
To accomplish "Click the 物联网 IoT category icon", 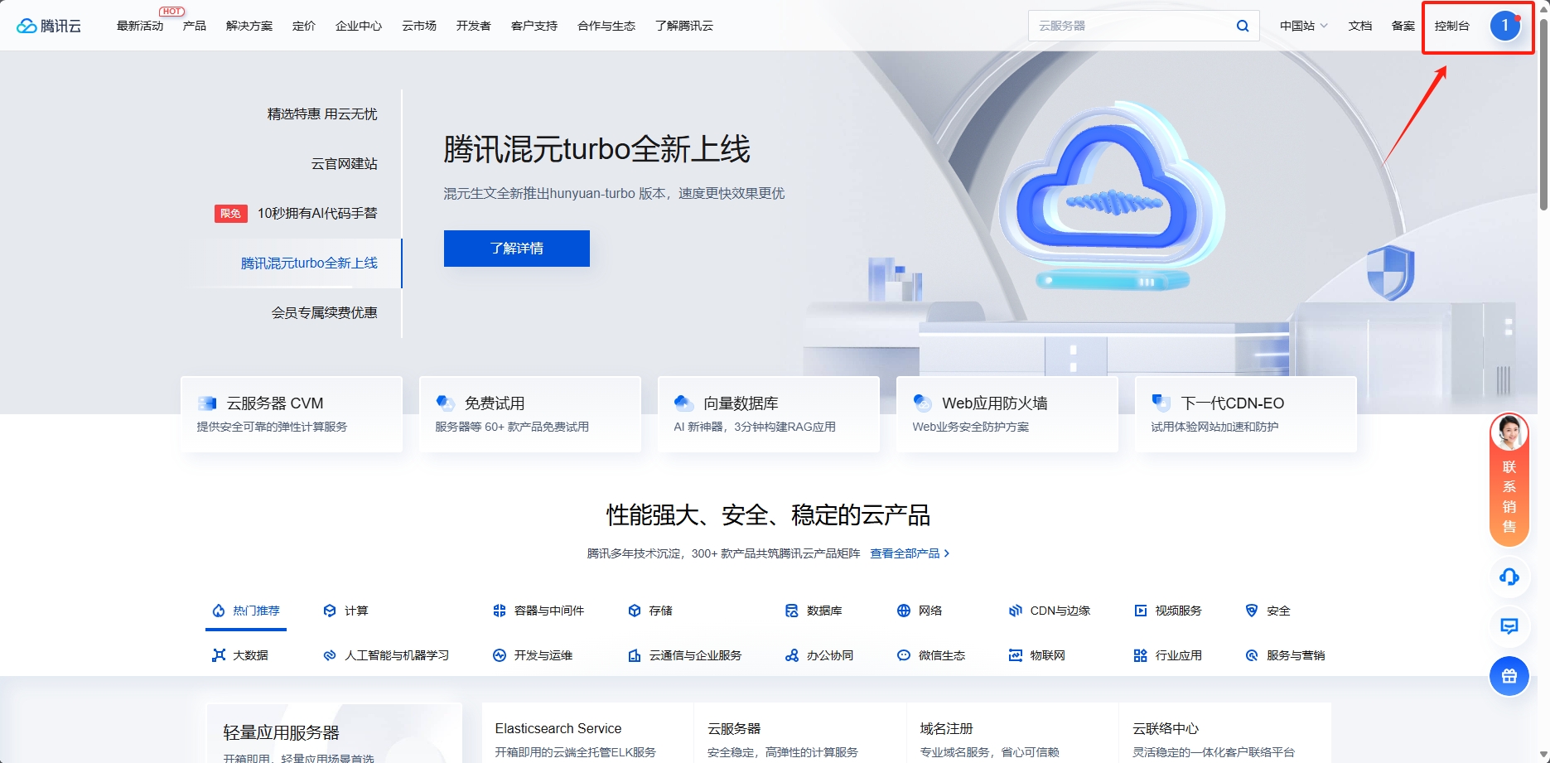I will click(1015, 654).
